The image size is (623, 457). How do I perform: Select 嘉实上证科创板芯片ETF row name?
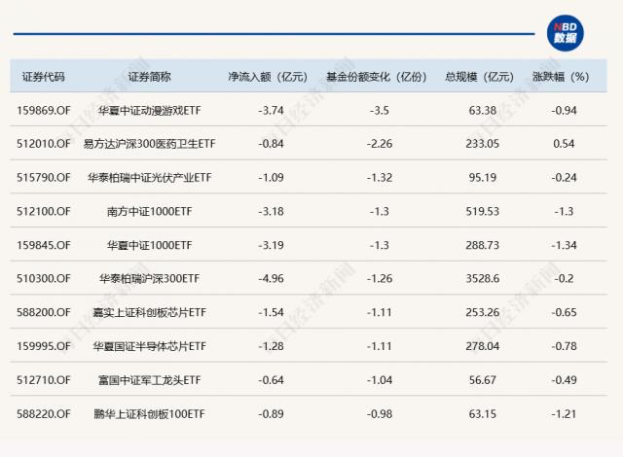click(149, 312)
